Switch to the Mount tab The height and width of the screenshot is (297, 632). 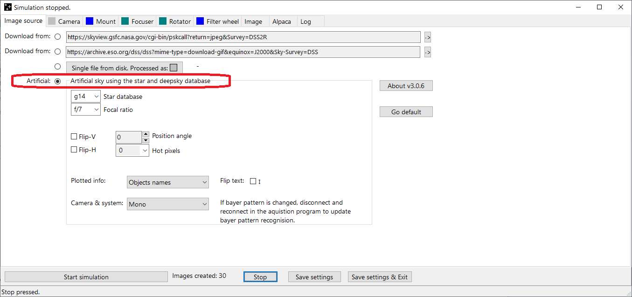[101, 21]
